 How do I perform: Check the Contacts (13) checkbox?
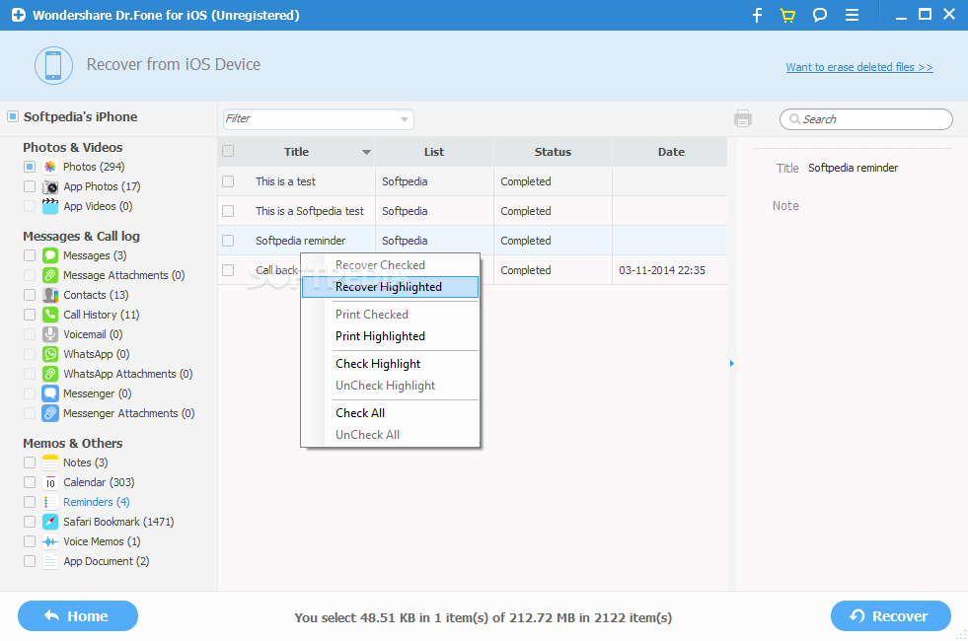pyautogui.click(x=30, y=295)
